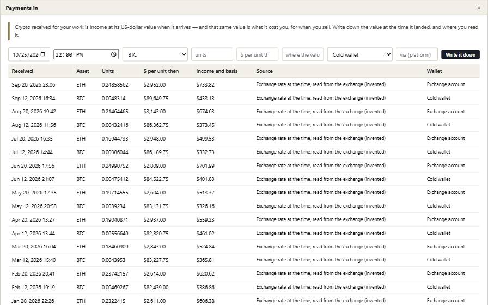Select the Feb 12, 2026 19:19 date cell
Screen dimensions: 488x305
coord(33,287)
